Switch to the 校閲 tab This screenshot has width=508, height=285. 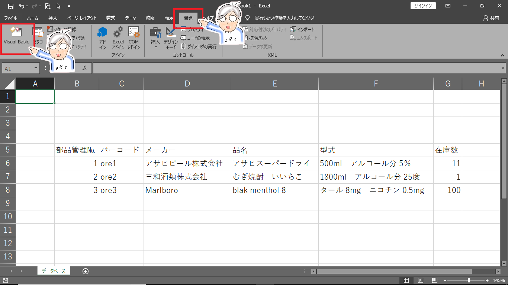[150, 18]
